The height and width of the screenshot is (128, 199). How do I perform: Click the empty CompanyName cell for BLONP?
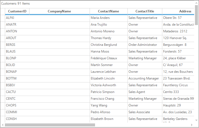[59, 58]
